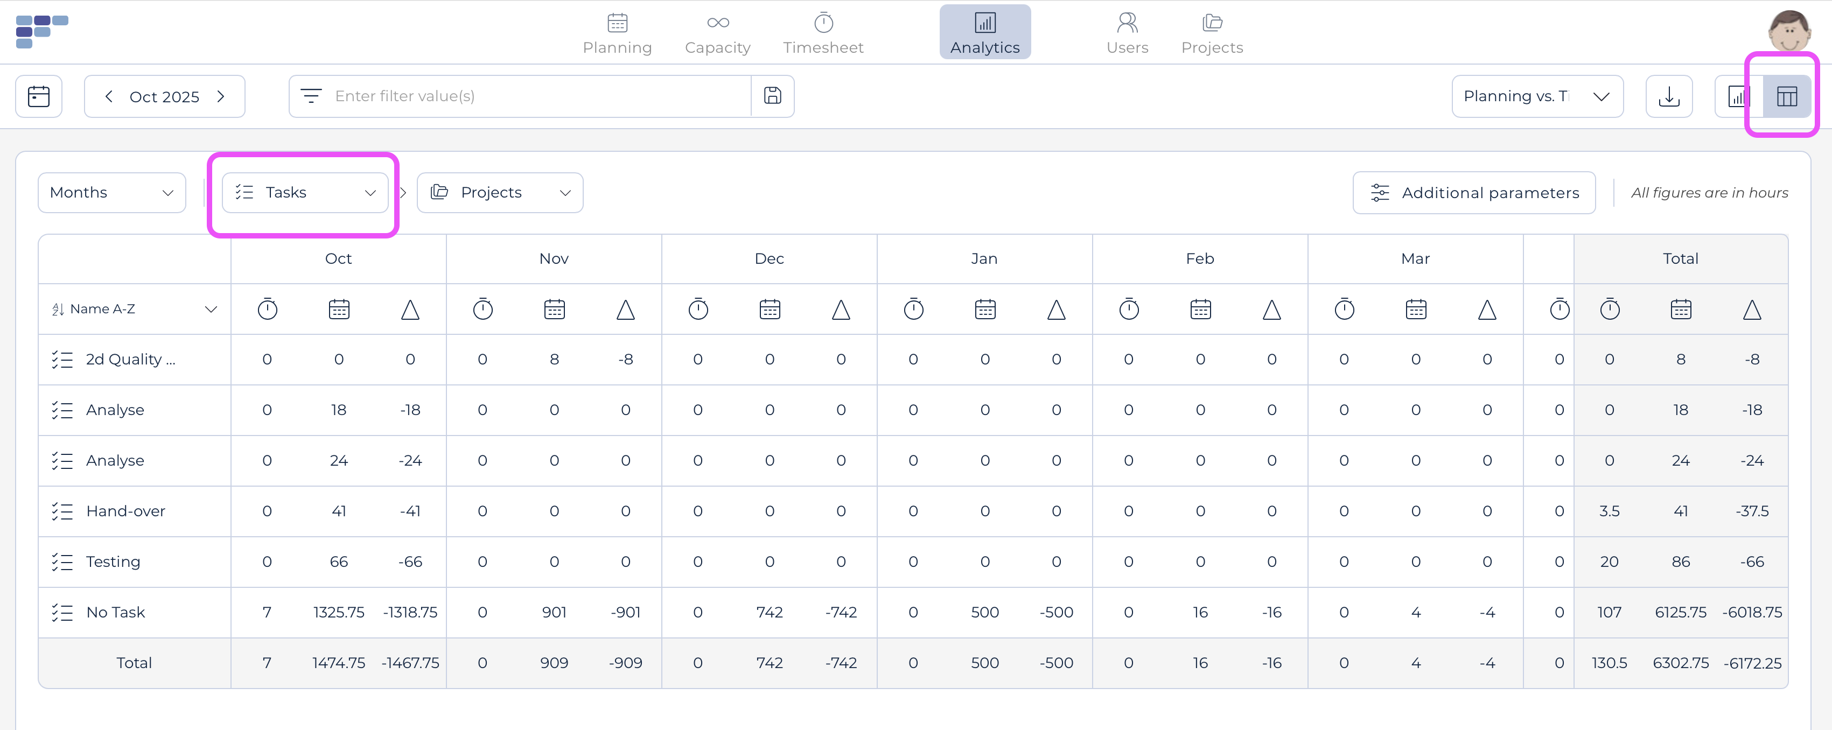Click the Additional parameters button
Screen dimensions: 1832x730
pyautogui.click(x=1473, y=193)
